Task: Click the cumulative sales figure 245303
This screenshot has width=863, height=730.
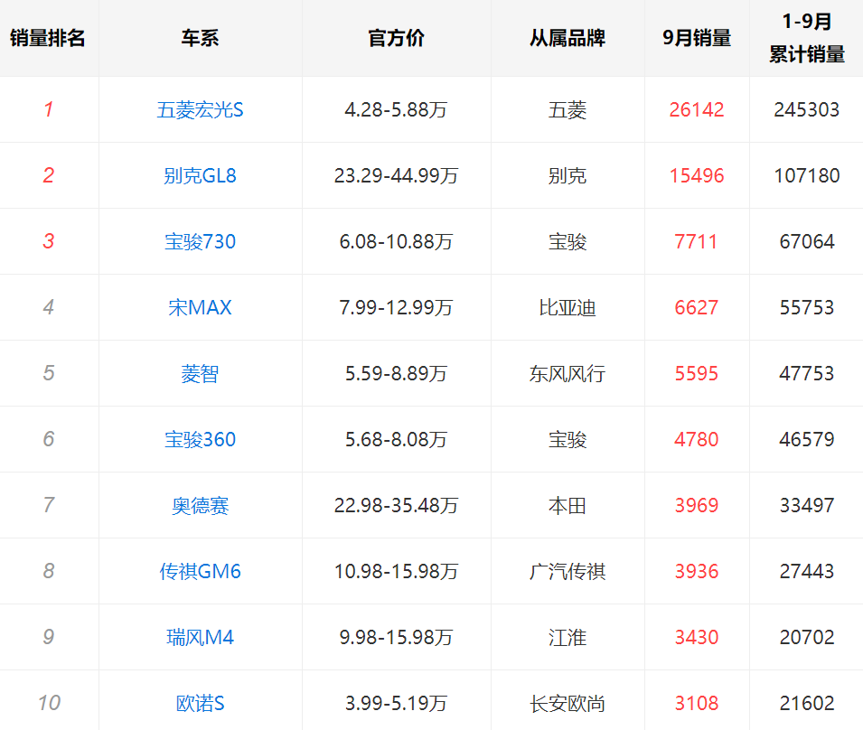Action: (807, 109)
